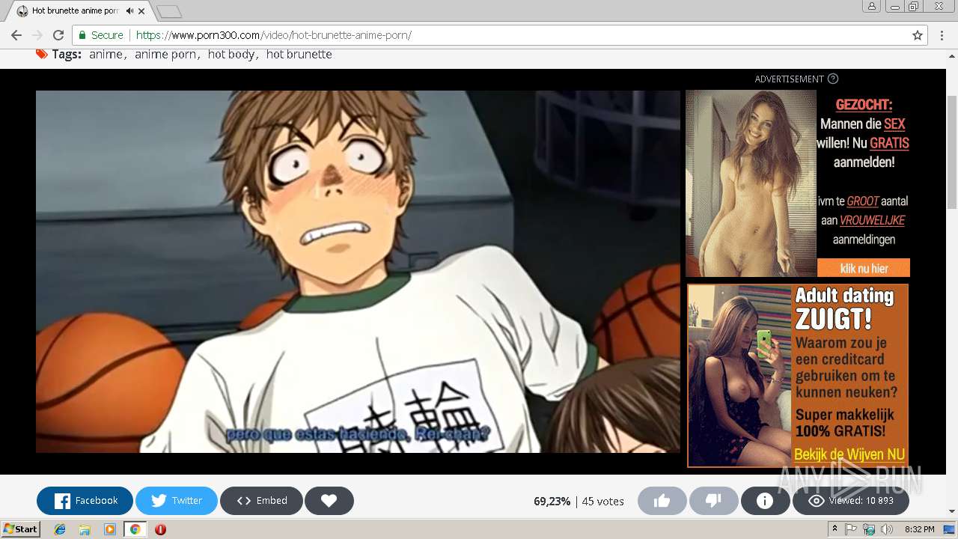Share the video on Twitter
Image resolution: width=958 pixels, height=539 pixels.
[x=177, y=501]
